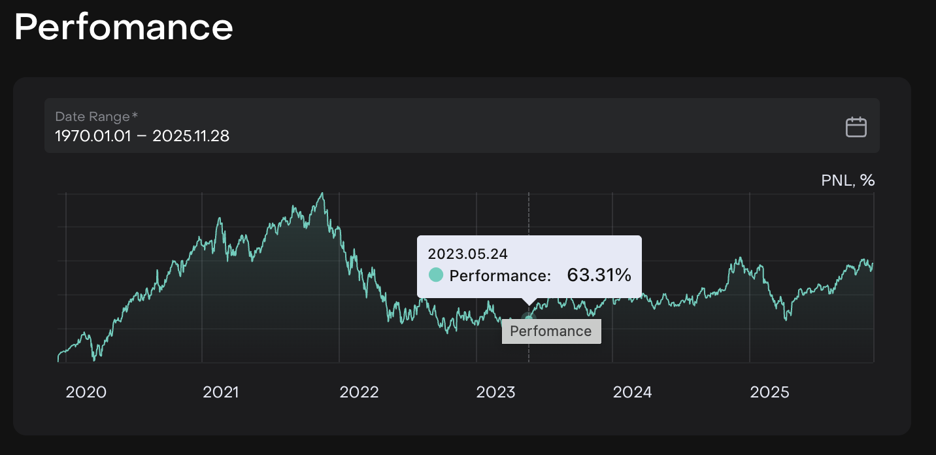
Task: Select the 2022 x-axis label
Action: tap(359, 392)
